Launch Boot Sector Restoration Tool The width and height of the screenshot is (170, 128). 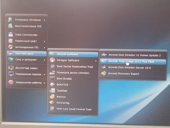[73, 67]
